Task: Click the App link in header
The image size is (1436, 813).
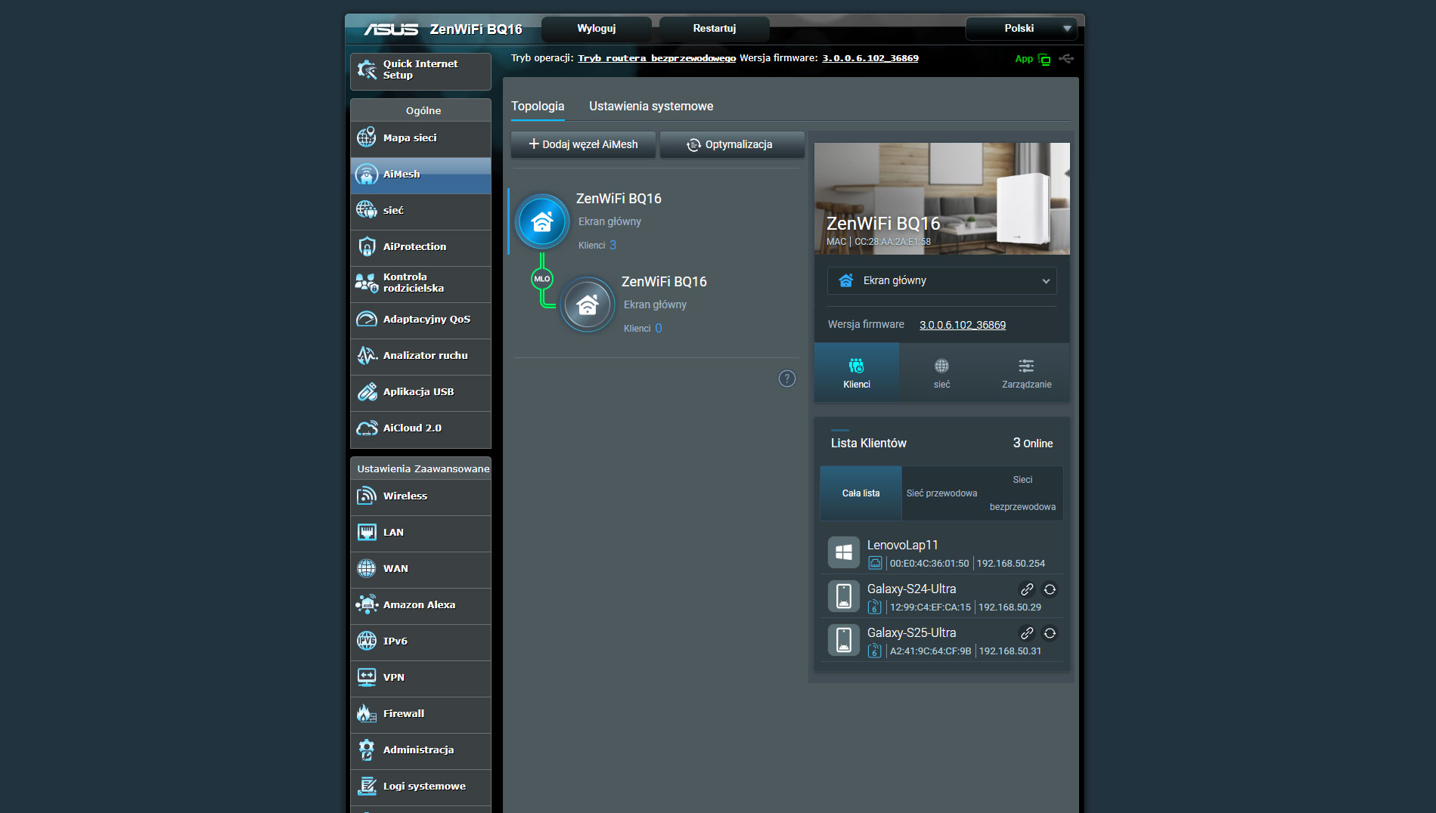Action: point(1024,59)
